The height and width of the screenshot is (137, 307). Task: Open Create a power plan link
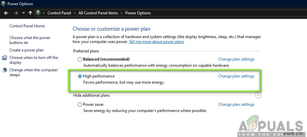pyautogui.click(x=26, y=50)
